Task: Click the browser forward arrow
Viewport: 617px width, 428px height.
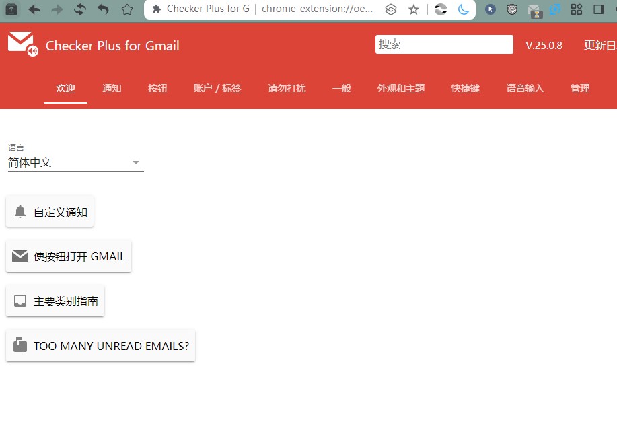Action: tap(57, 9)
